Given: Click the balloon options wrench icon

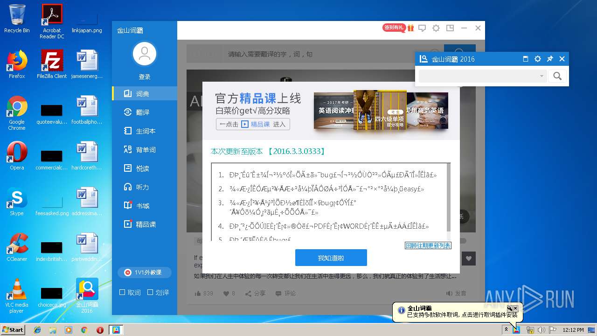Looking at the screenshot, I should pos(510,308).
